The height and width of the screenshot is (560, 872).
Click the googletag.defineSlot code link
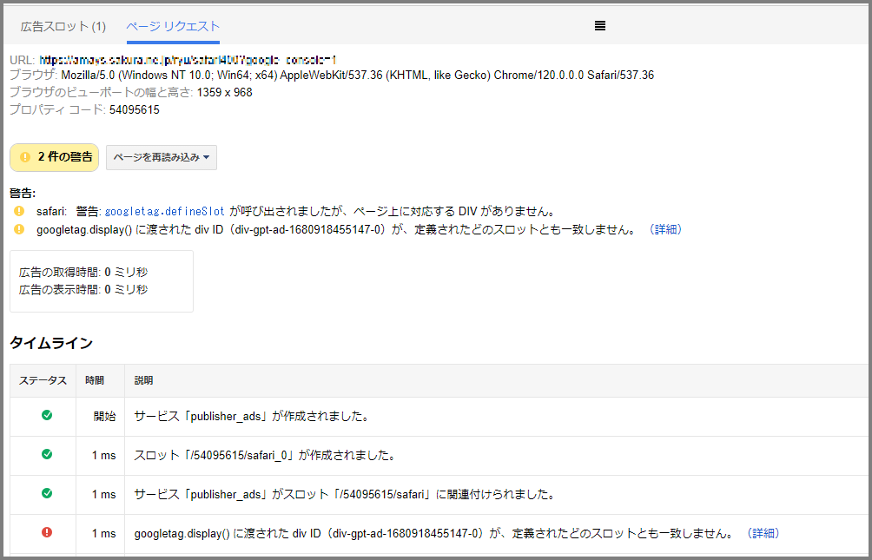(165, 211)
